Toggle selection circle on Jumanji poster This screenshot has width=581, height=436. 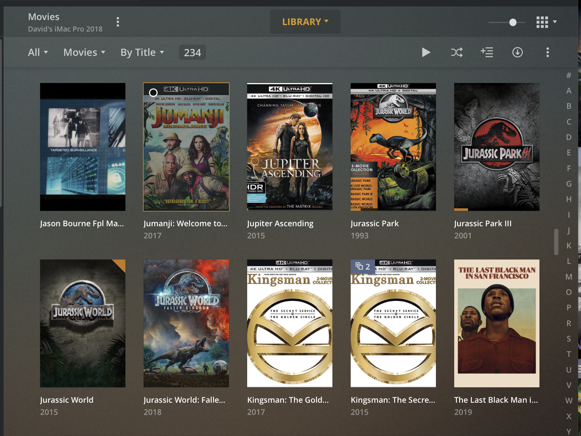[153, 93]
